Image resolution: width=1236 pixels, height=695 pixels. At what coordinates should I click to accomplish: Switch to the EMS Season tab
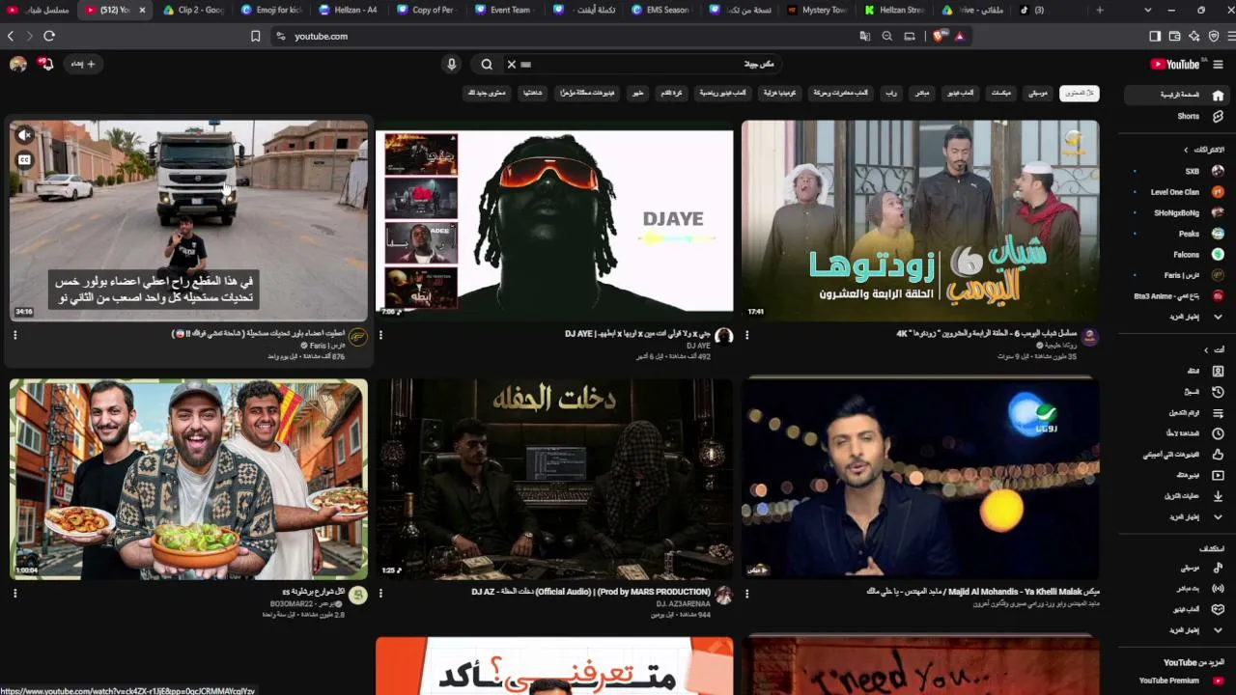click(662, 10)
